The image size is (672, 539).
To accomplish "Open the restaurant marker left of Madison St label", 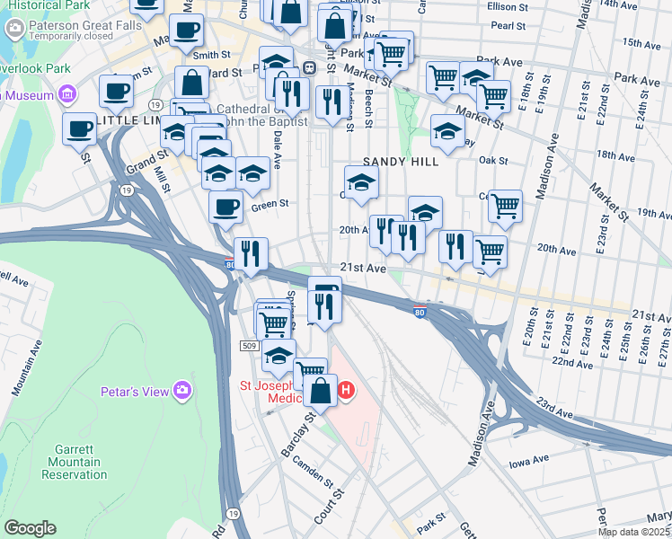I will pos(332,103).
